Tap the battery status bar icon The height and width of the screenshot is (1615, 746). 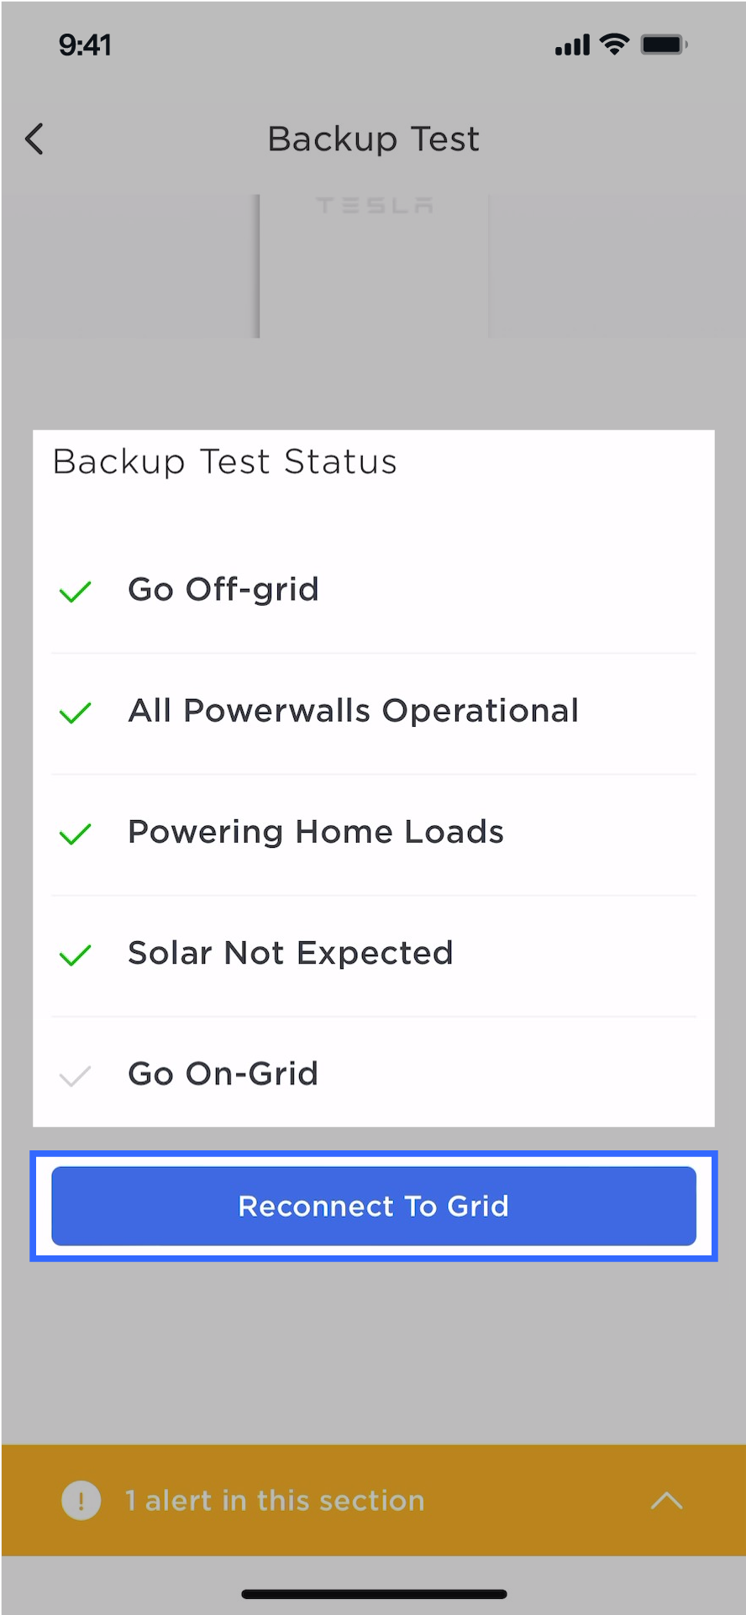pos(664,45)
